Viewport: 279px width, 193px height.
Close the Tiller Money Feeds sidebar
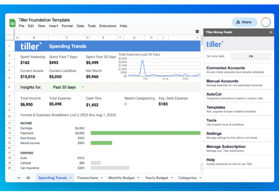pyautogui.click(x=271, y=32)
